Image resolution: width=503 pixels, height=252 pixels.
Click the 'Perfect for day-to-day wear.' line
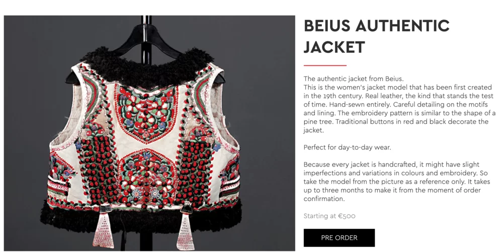348,147
